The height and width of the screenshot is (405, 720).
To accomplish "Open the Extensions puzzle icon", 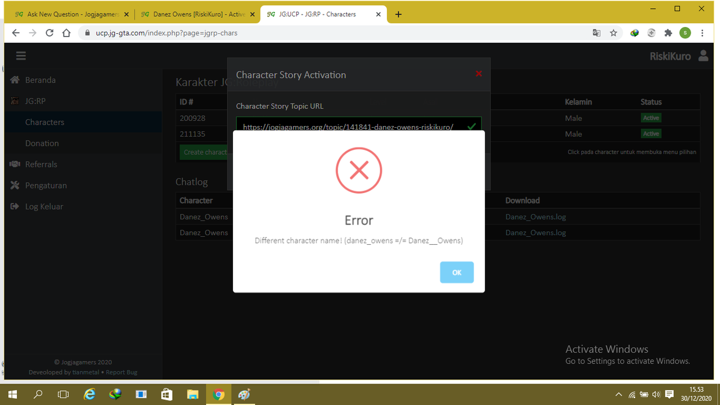I will (x=668, y=33).
